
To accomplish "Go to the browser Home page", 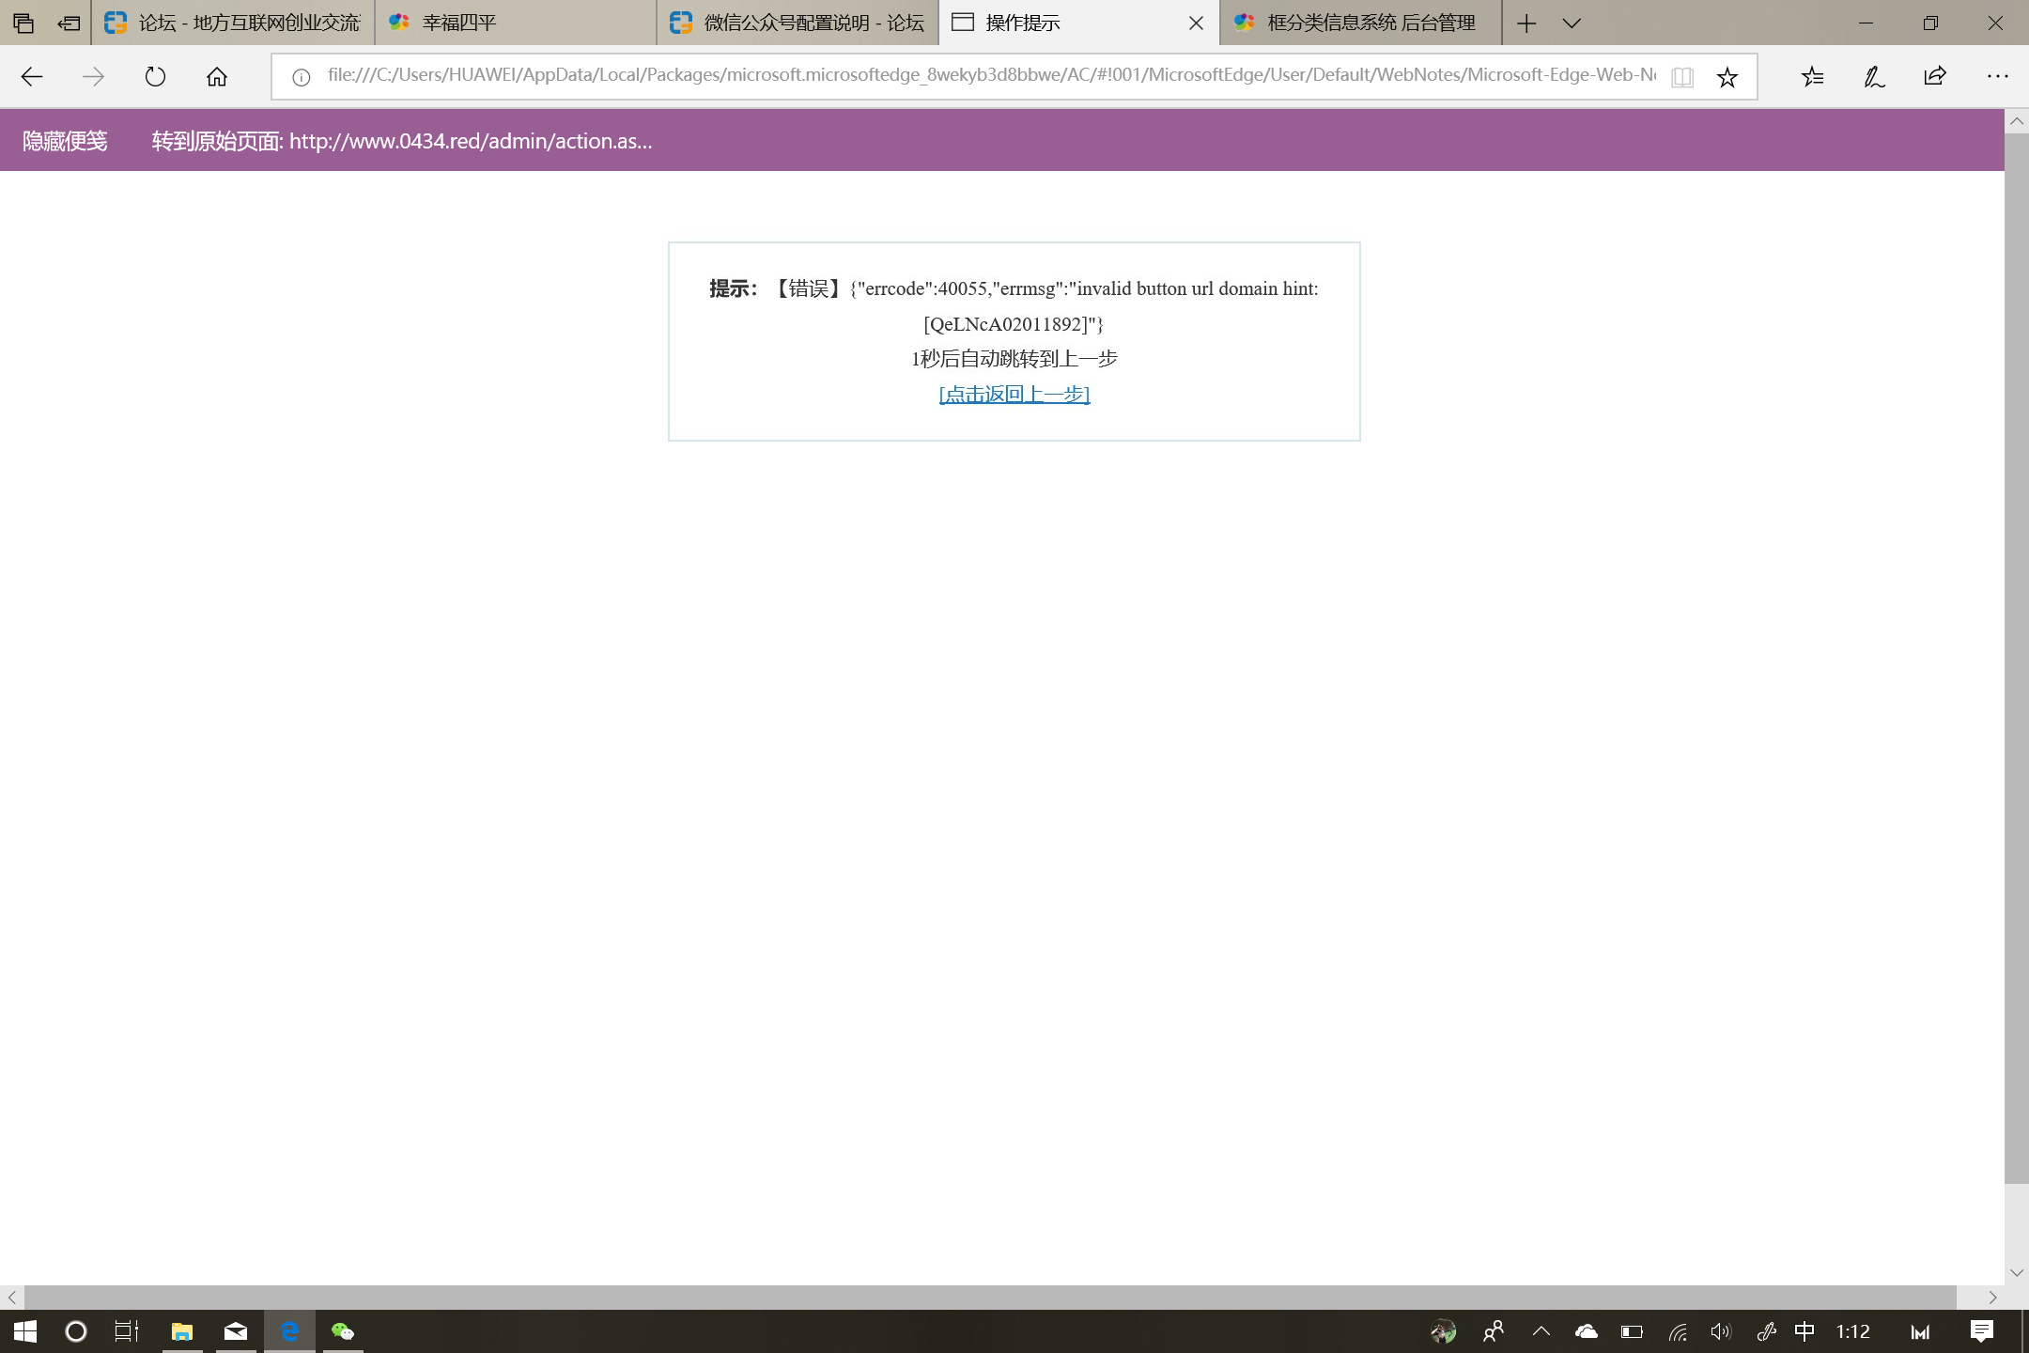I will click(x=217, y=77).
